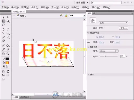This screenshot has width=134, height=100.
Task: Select the Paint Bucket tool
Action: point(8,45)
